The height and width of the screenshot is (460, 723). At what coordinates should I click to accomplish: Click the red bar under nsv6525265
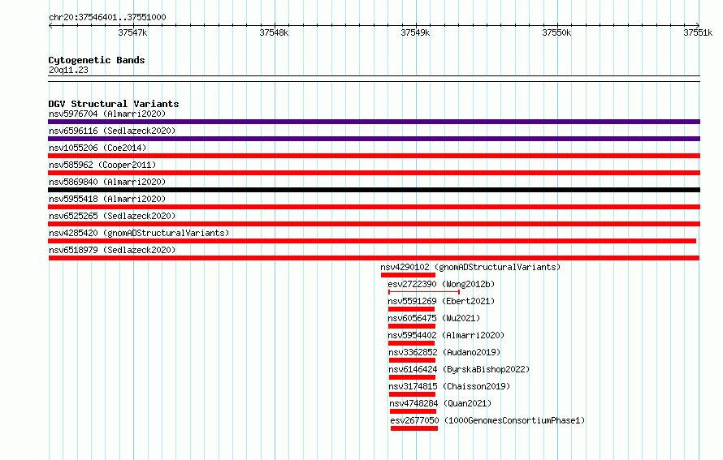[374, 224]
